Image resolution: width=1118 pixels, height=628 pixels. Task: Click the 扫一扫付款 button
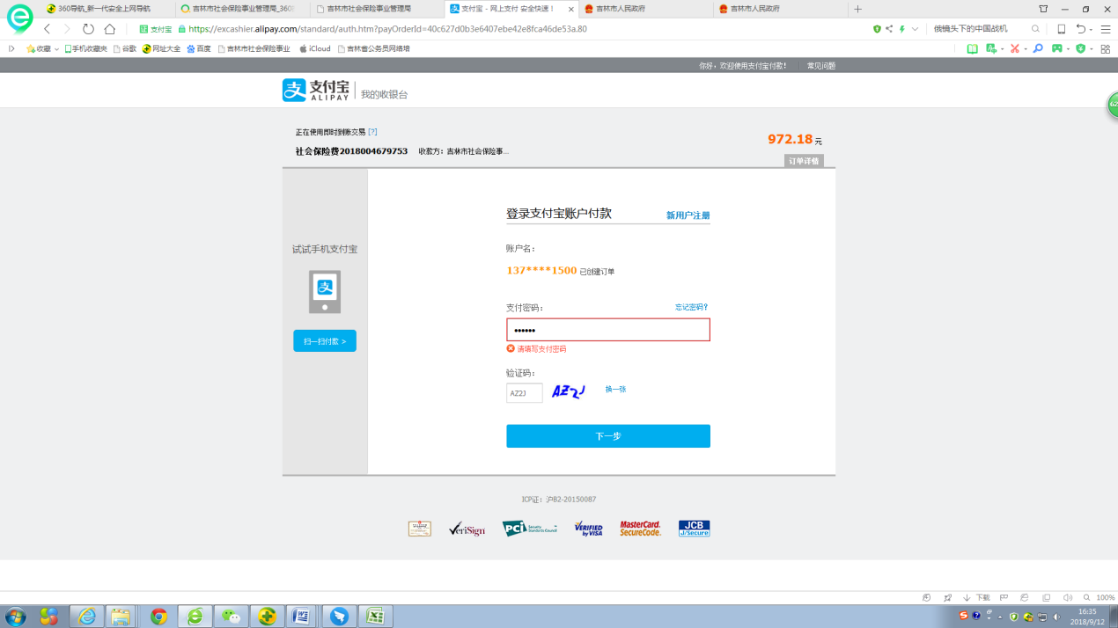pos(325,341)
